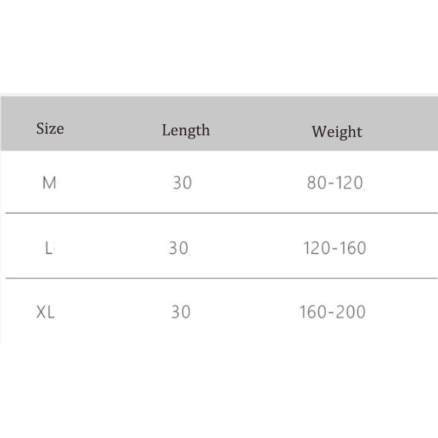Click the Length column header

(x=186, y=130)
